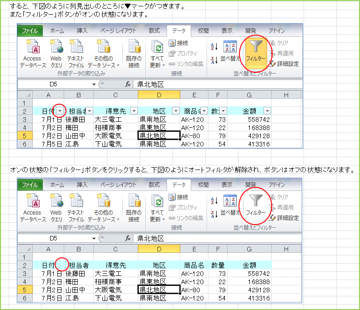Switch to ホーム tab in upper ribbon
This screenshot has height=310, width=360.
(57, 31)
